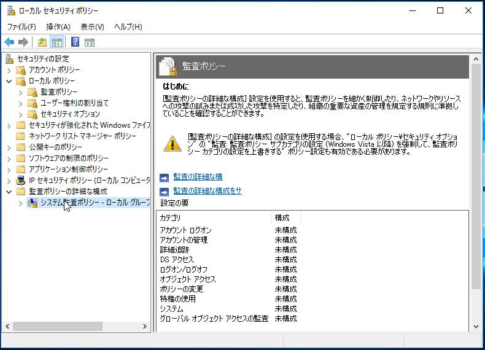This screenshot has height=350, width=485.
Task: Click the Up one level folder icon
Action: pos(42,42)
